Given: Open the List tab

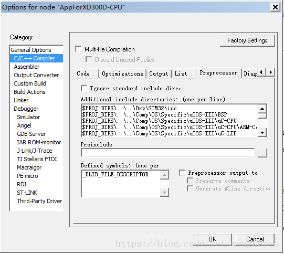Looking at the screenshot, I should tap(184, 73).
